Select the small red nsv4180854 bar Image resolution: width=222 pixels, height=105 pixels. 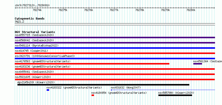[x=93, y=95]
